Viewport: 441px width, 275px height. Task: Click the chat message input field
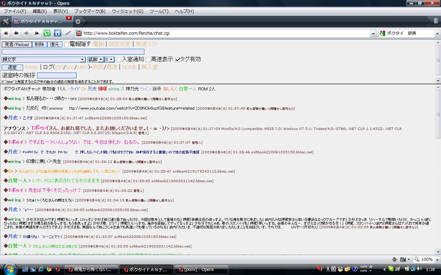[73, 52]
